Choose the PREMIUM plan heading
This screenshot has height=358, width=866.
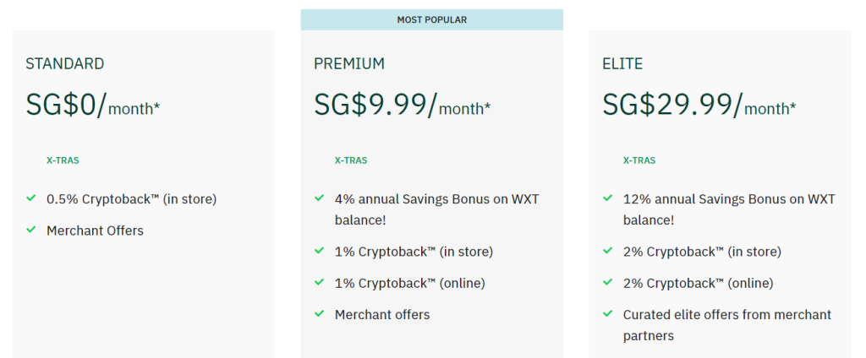point(349,64)
